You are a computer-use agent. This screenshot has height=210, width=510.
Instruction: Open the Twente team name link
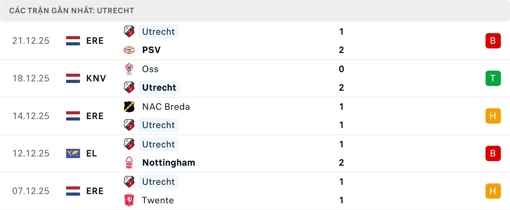pyautogui.click(x=158, y=200)
